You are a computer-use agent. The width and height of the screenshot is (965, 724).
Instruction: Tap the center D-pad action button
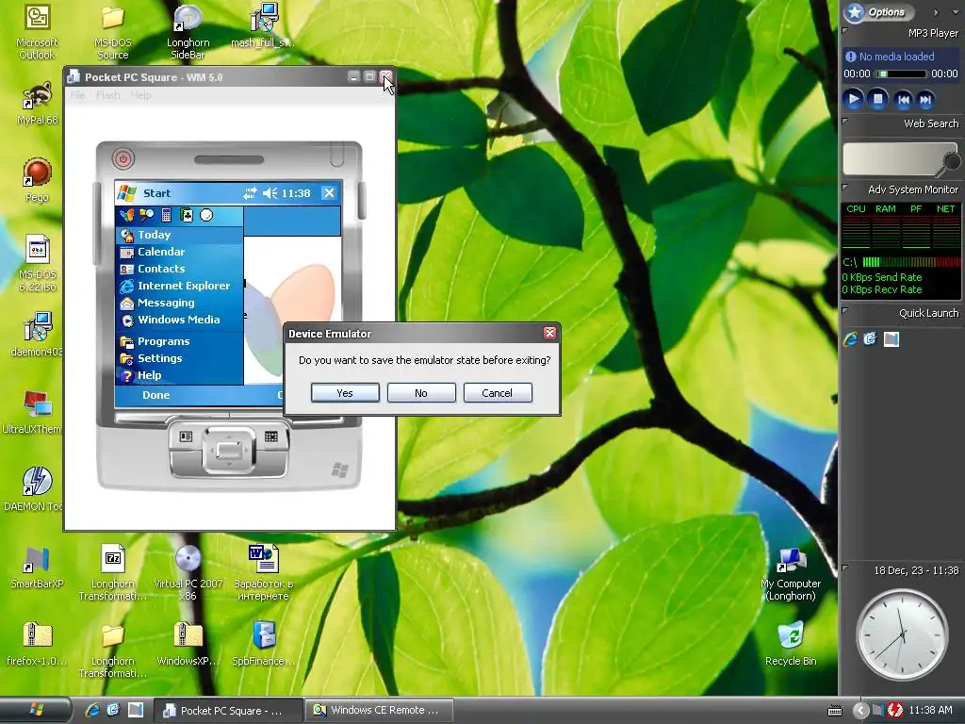click(x=229, y=450)
